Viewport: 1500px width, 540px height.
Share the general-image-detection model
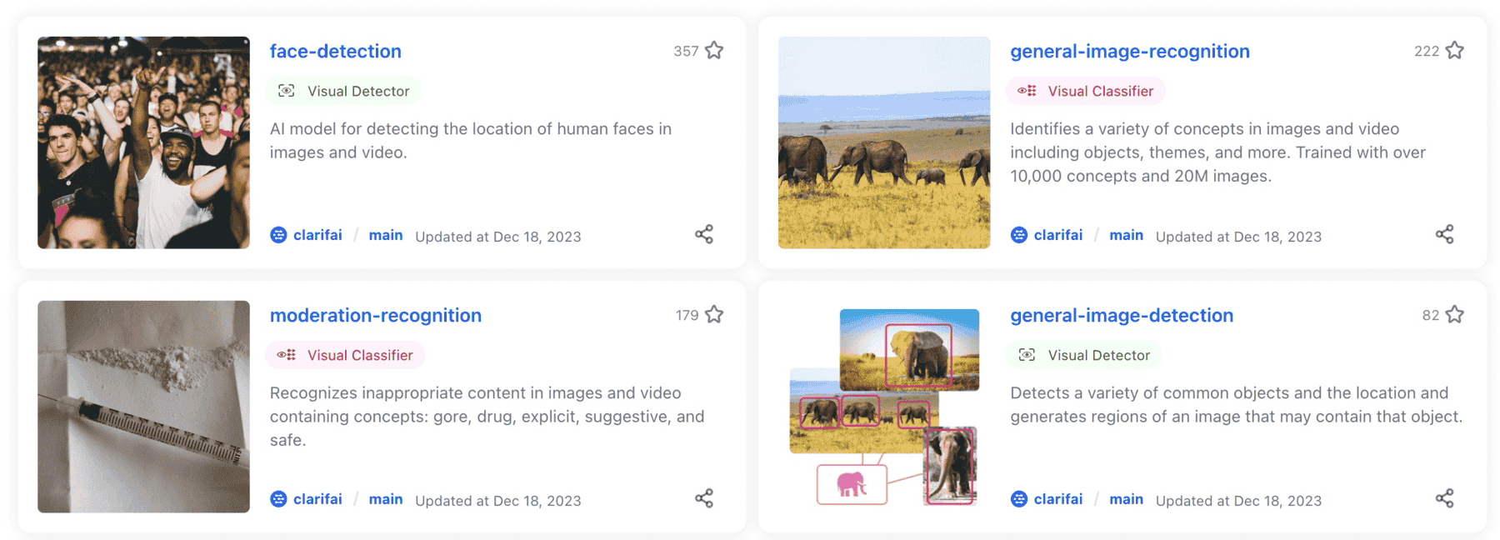tap(1444, 498)
